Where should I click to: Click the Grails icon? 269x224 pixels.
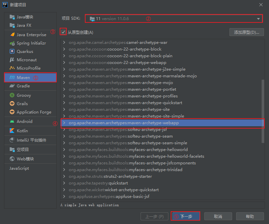coord(12,103)
